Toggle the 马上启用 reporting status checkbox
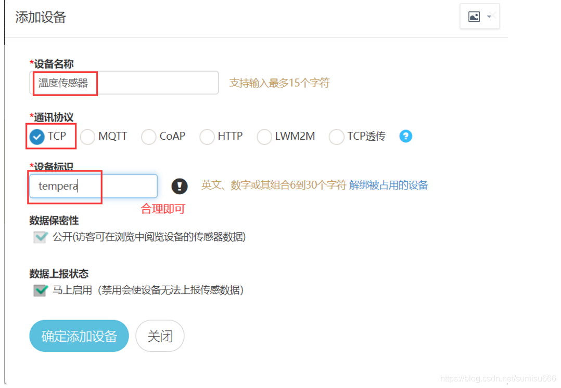 click(41, 290)
